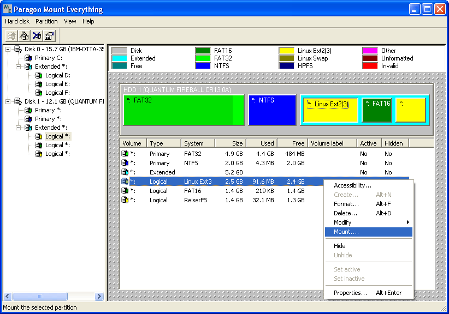449x314 pixels.
Task: Open the View menu
Action: (x=70, y=21)
